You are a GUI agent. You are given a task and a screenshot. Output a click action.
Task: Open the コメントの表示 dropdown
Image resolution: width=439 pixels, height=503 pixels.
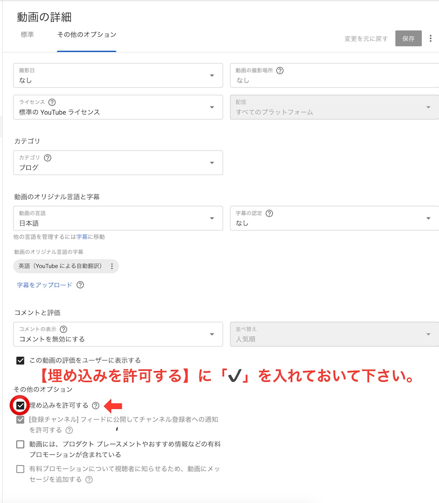[x=118, y=334]
